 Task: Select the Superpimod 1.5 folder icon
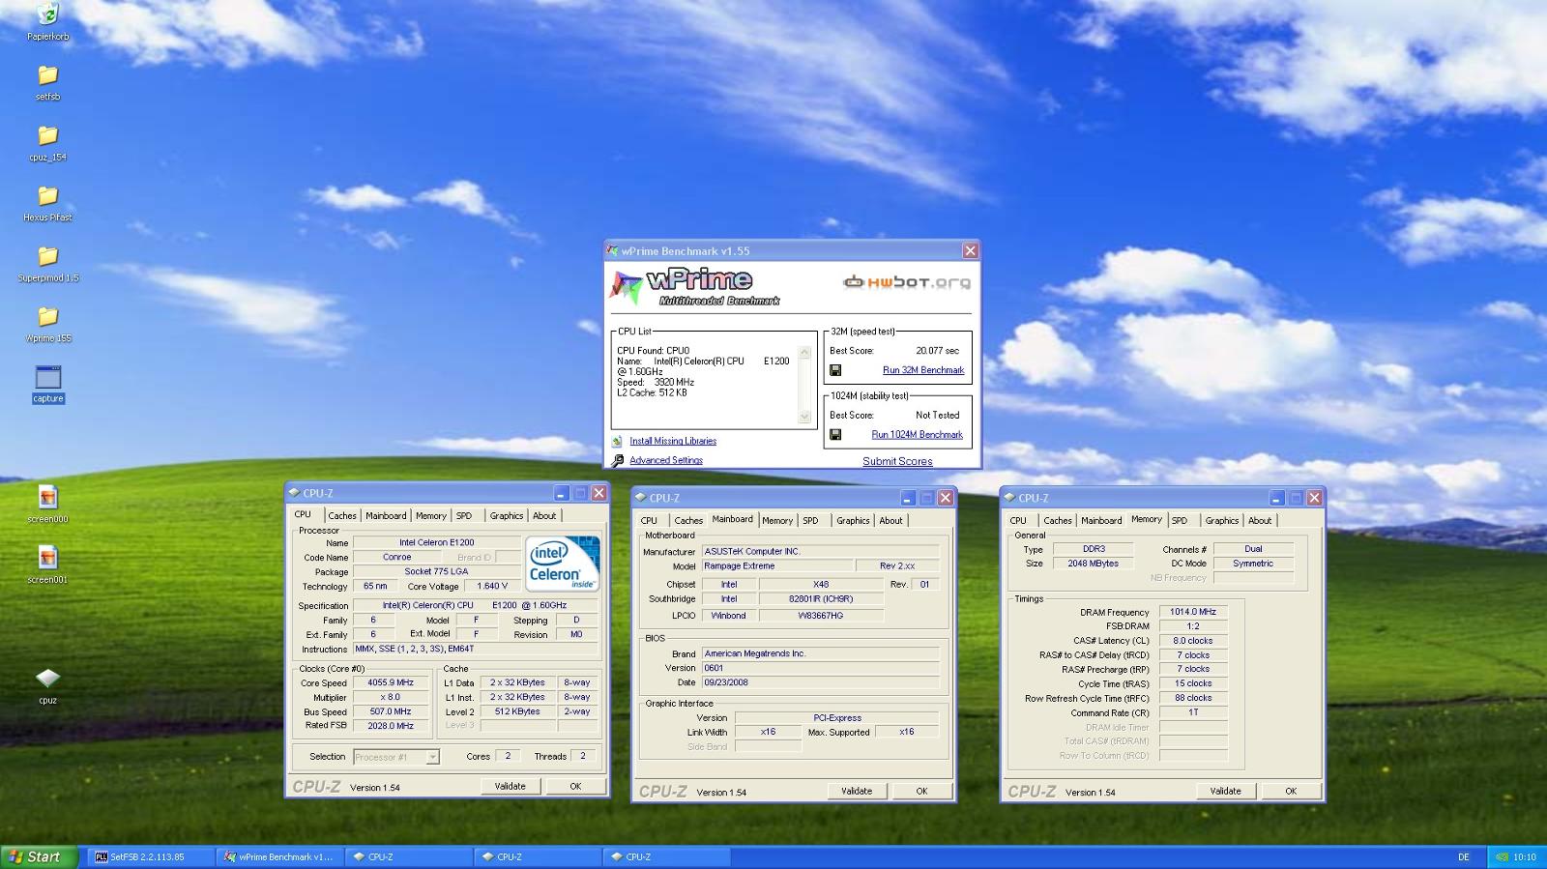(x=47, y=256)
